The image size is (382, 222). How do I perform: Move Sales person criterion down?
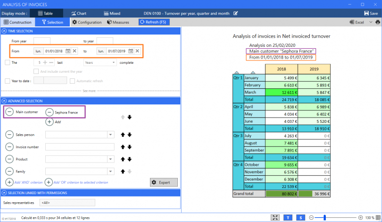(130, 135)
